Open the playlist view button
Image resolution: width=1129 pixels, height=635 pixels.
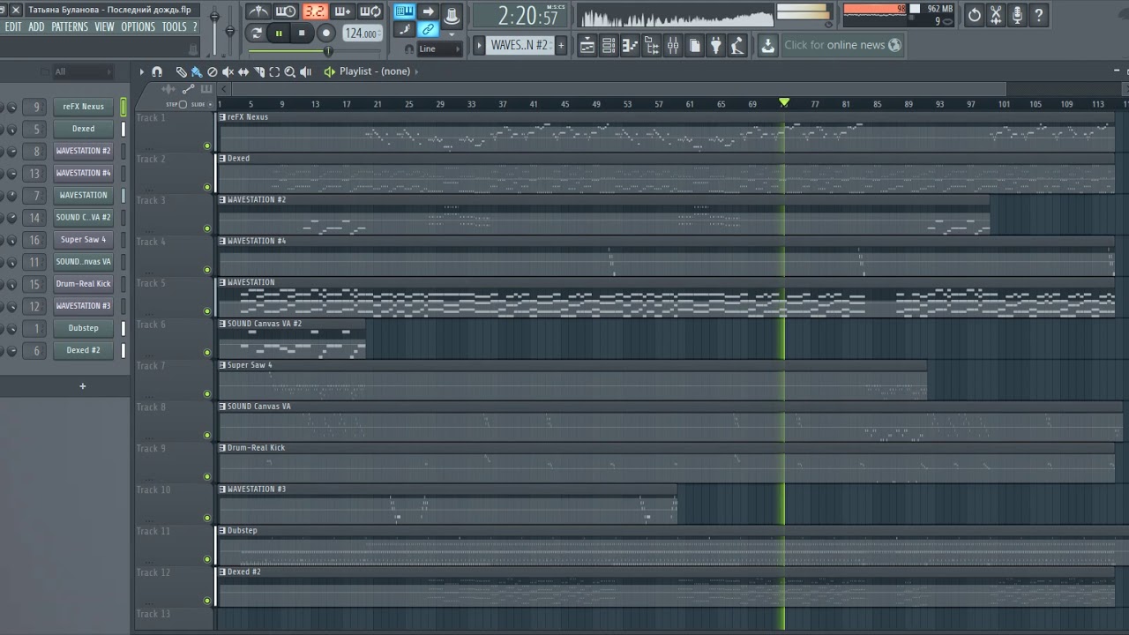(587, 46)
